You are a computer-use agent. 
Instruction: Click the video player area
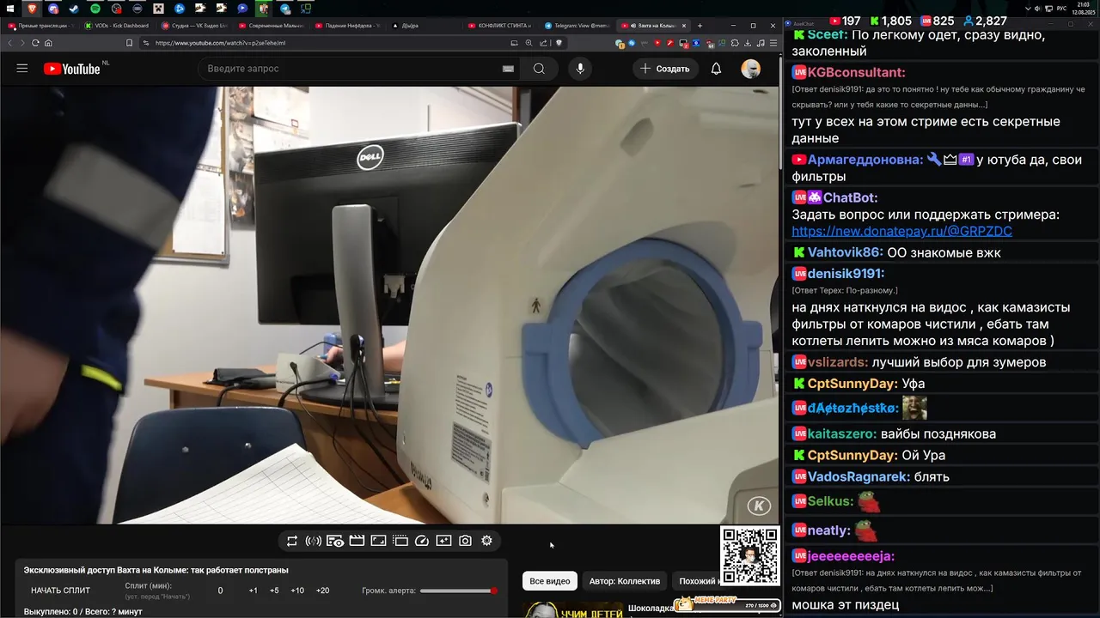click(389, 305)
